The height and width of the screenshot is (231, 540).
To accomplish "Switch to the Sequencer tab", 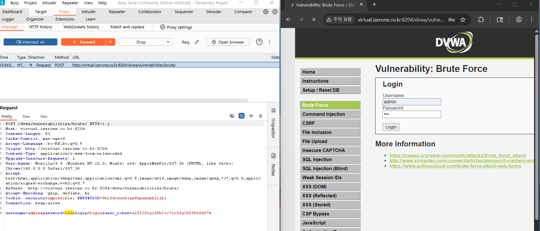I will coord(184,12).
